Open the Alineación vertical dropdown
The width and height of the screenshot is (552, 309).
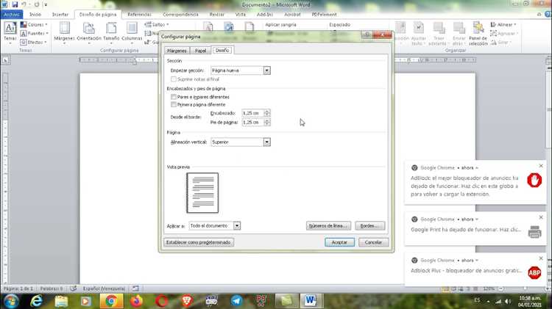point(267,142)
